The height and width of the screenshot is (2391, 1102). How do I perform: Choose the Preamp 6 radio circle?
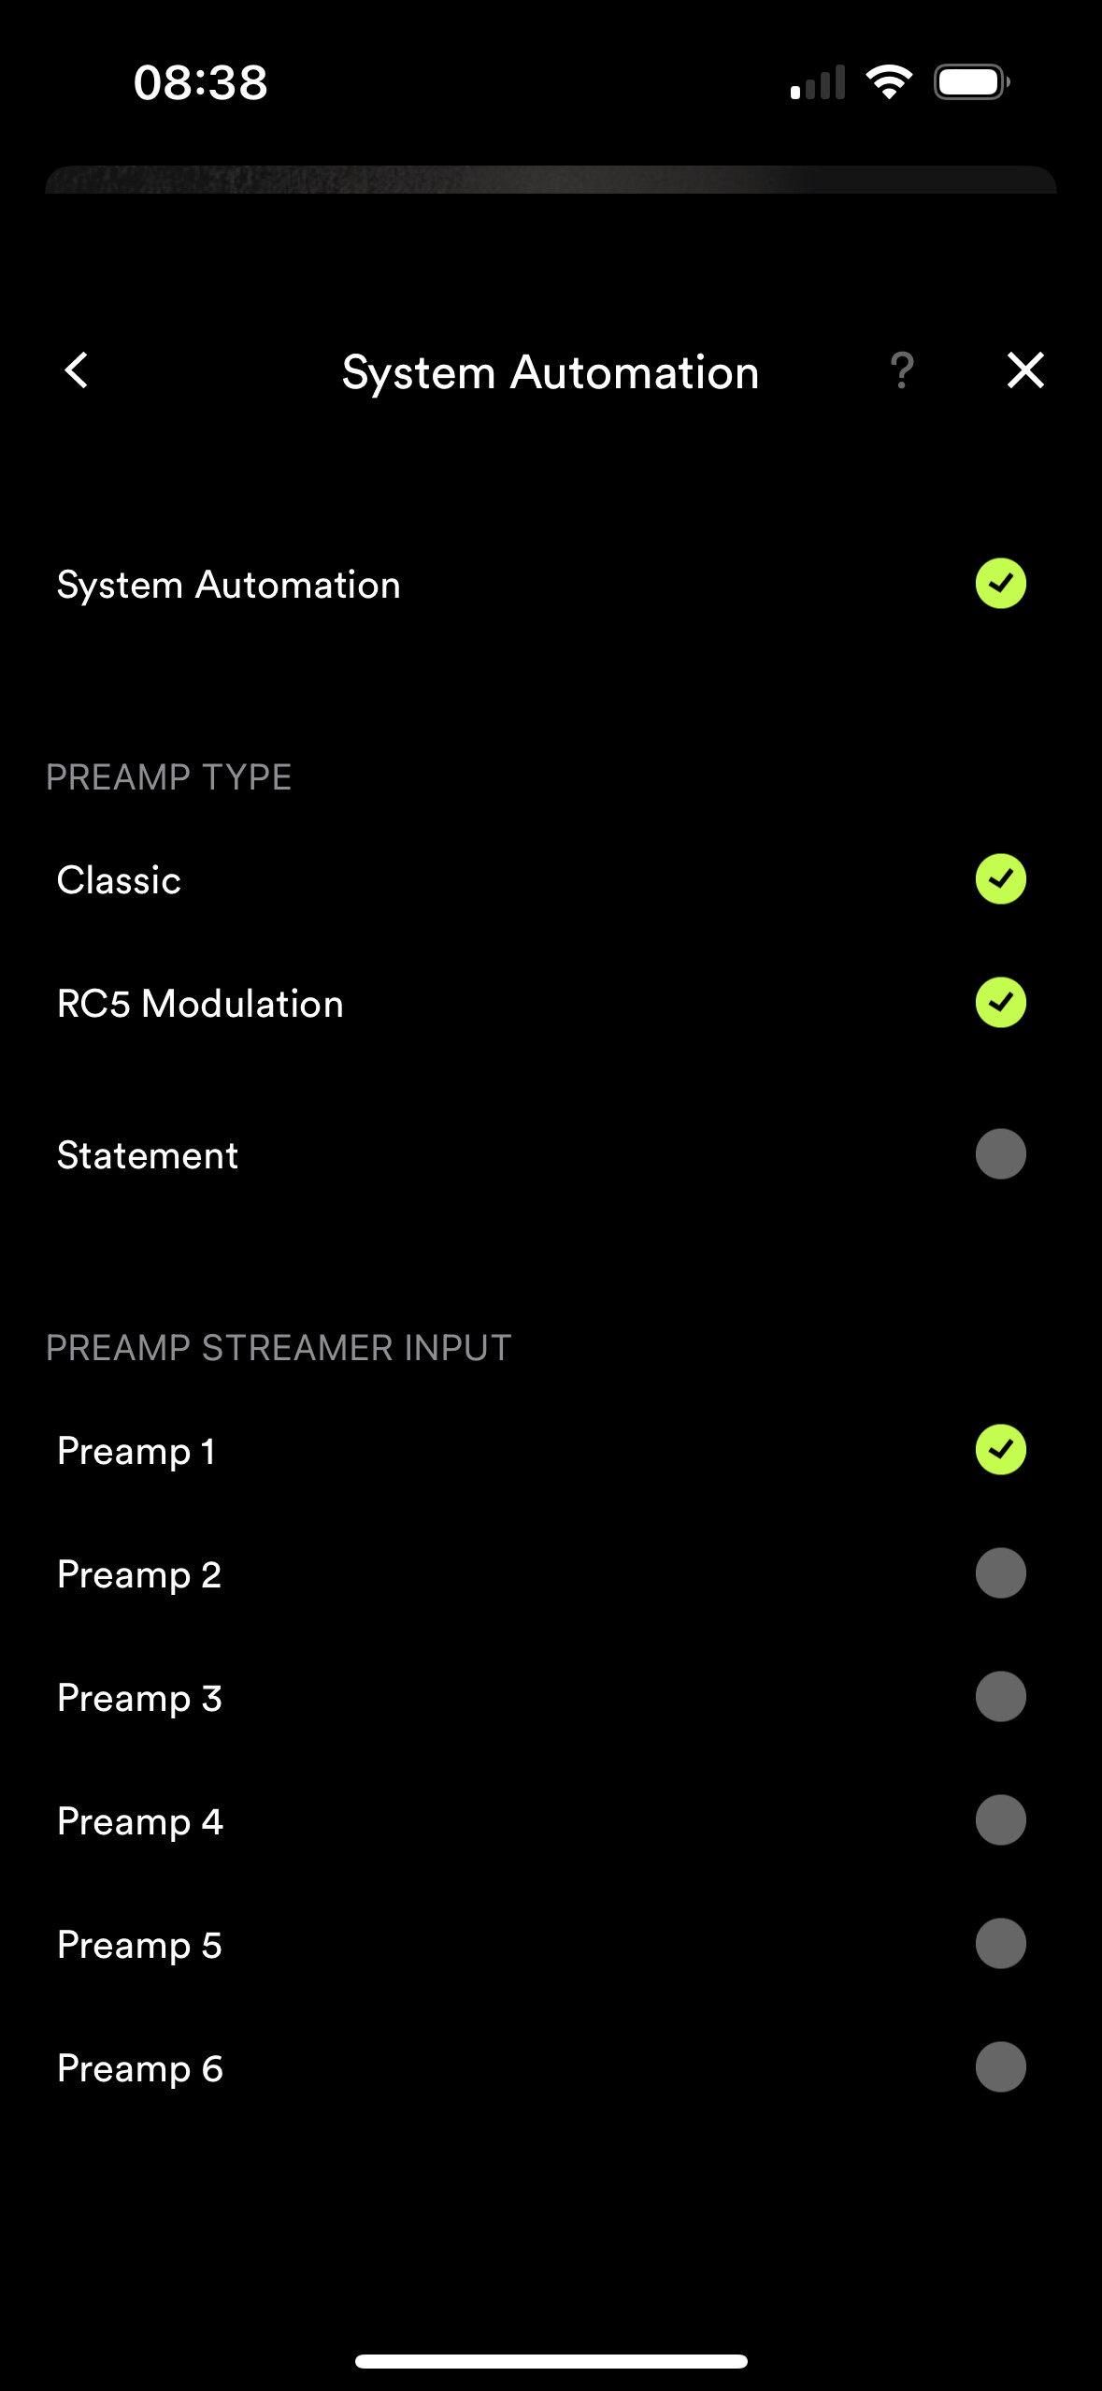1000,2067
